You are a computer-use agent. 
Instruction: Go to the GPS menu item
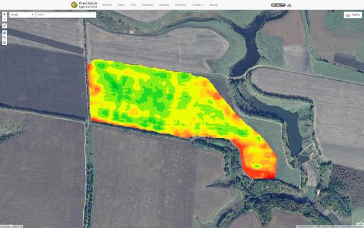pyautogui.click(x=133, y=5)
